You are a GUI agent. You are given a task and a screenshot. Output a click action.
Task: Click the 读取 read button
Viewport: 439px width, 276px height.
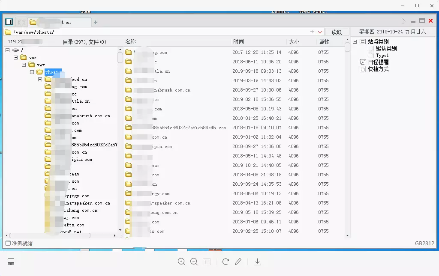click(x=337, y=32)
